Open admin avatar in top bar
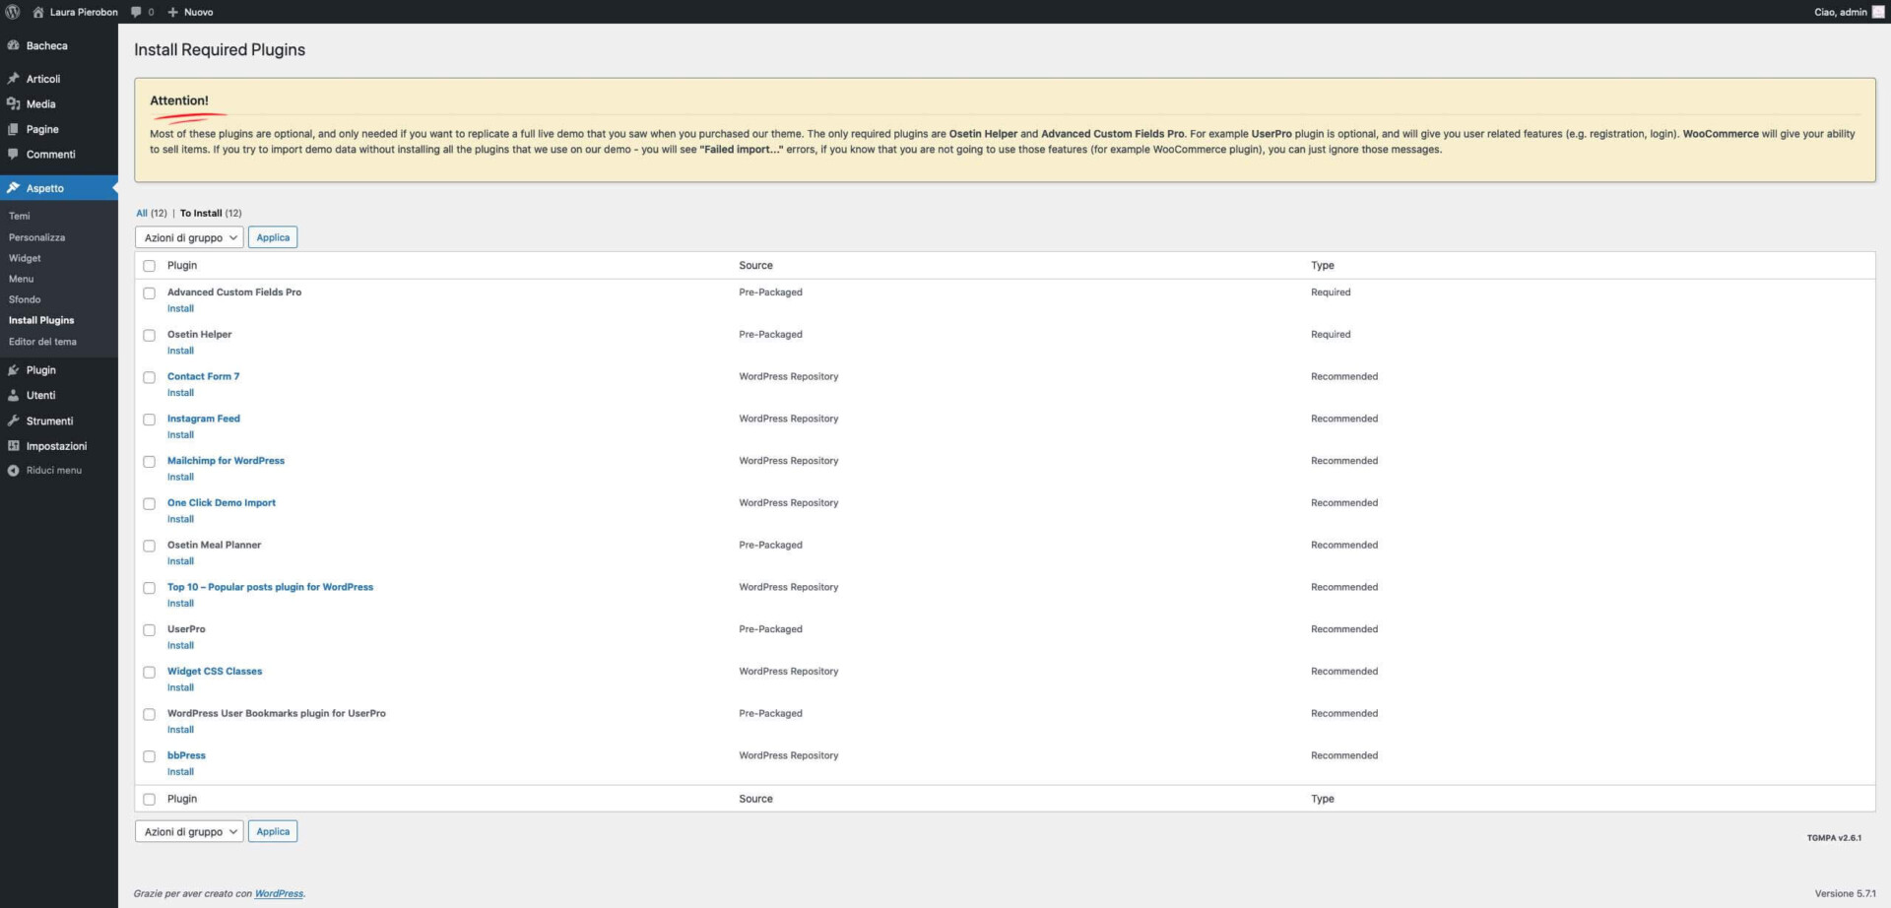Image resolution: width=1891 pixels, height=908 pixels. coord(1877,12)
